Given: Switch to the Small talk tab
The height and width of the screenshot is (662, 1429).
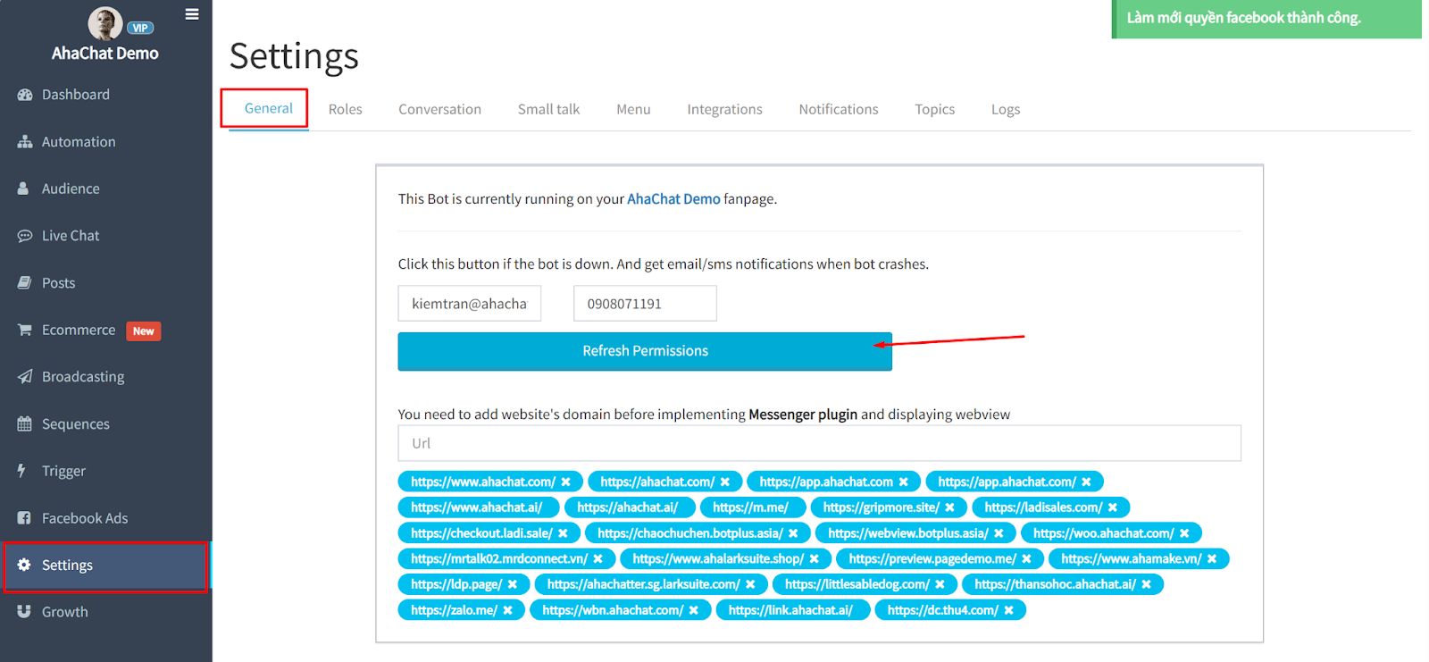Looking at the screenshot, I should coord(548,109).
